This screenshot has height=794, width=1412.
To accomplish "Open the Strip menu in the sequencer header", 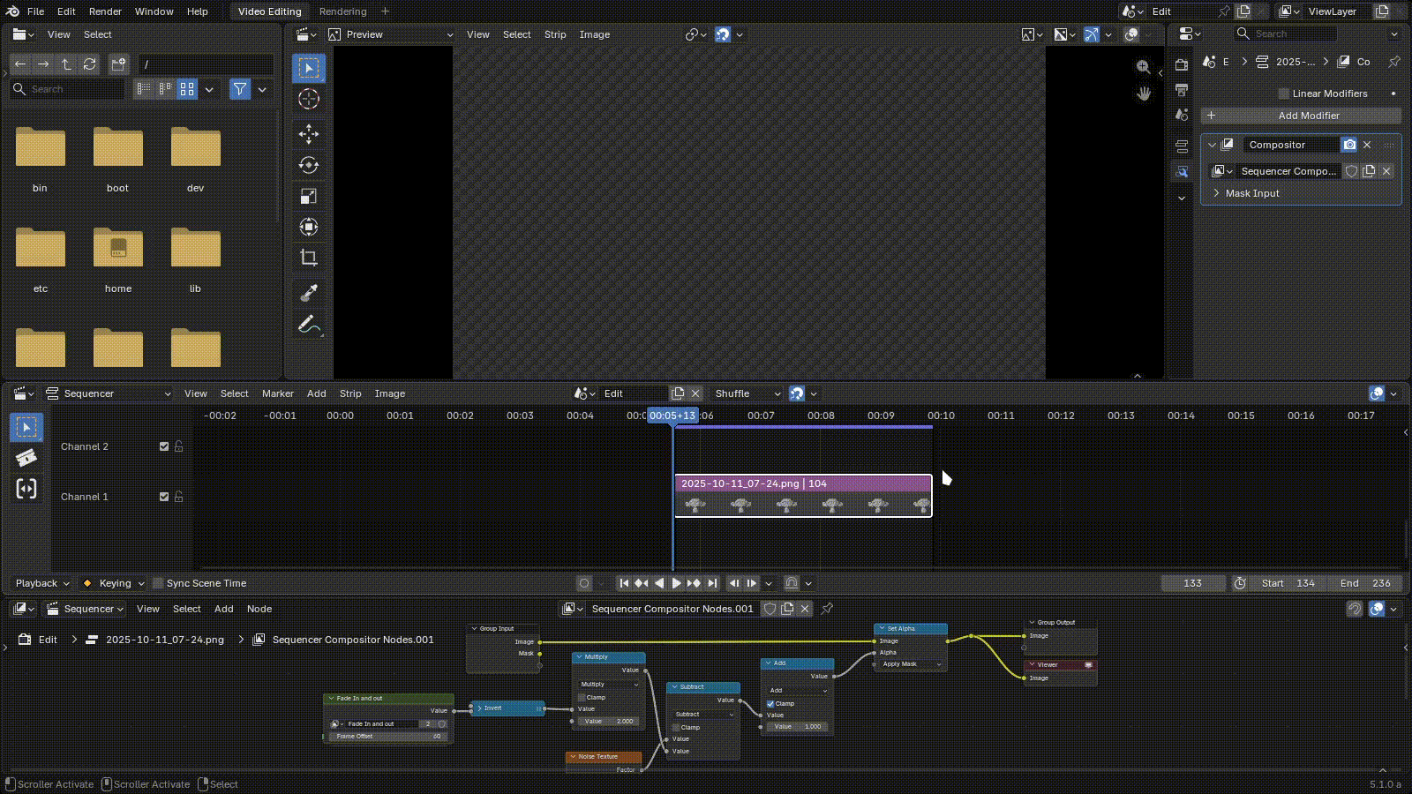I will pos(350,393).
